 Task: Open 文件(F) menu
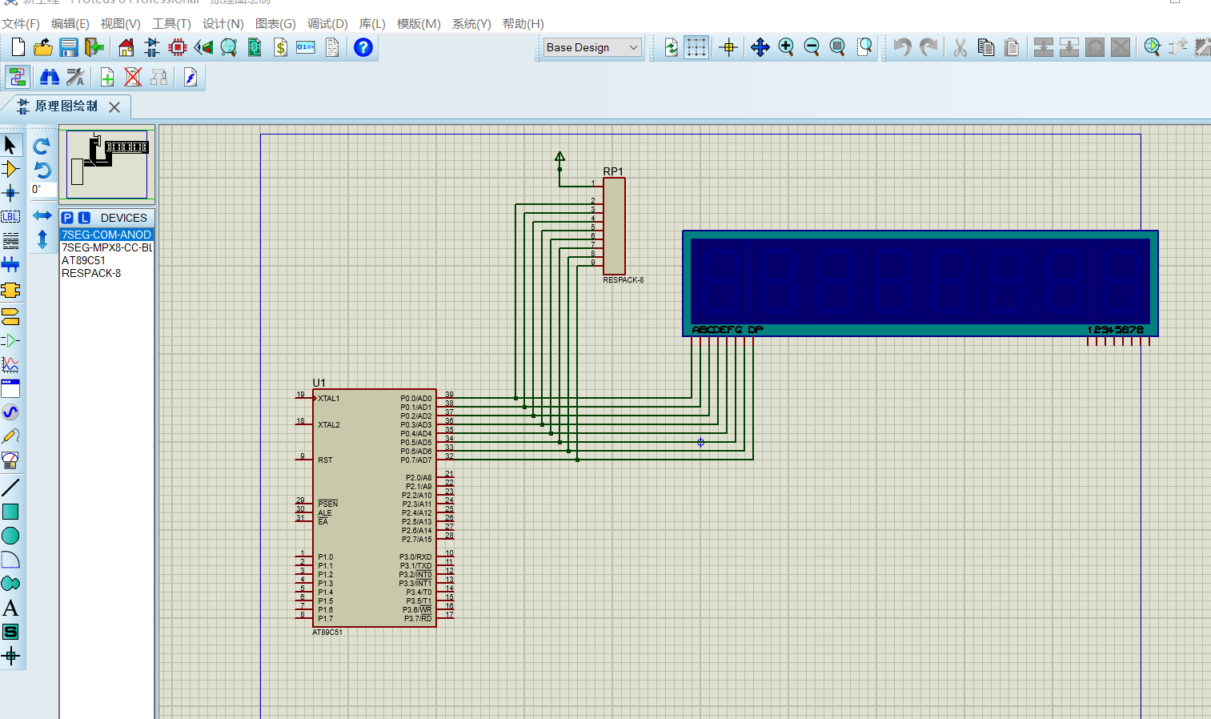click(21, 24)
